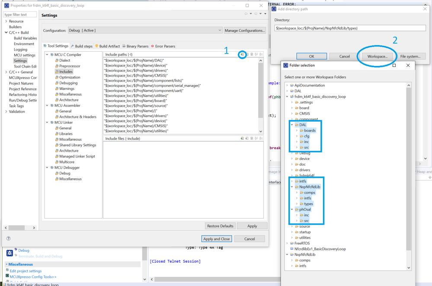
Task: Expand the C/C++ General node
Action: [x=6, y=72]
